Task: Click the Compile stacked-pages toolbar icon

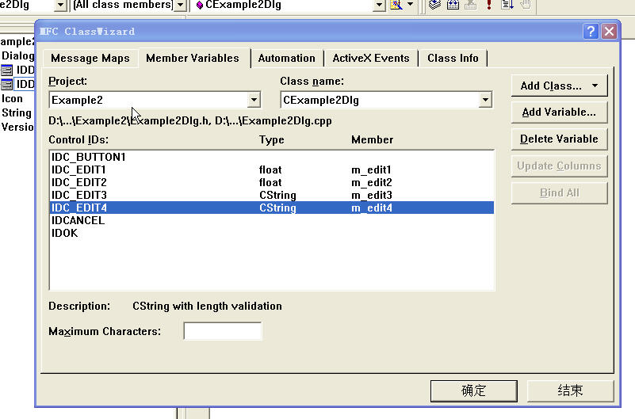Action: pyautogui.click(x=434, y=5)
